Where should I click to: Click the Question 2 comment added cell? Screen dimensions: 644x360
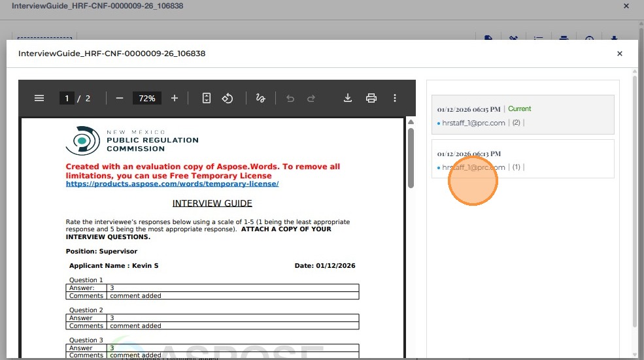point(233,325)
